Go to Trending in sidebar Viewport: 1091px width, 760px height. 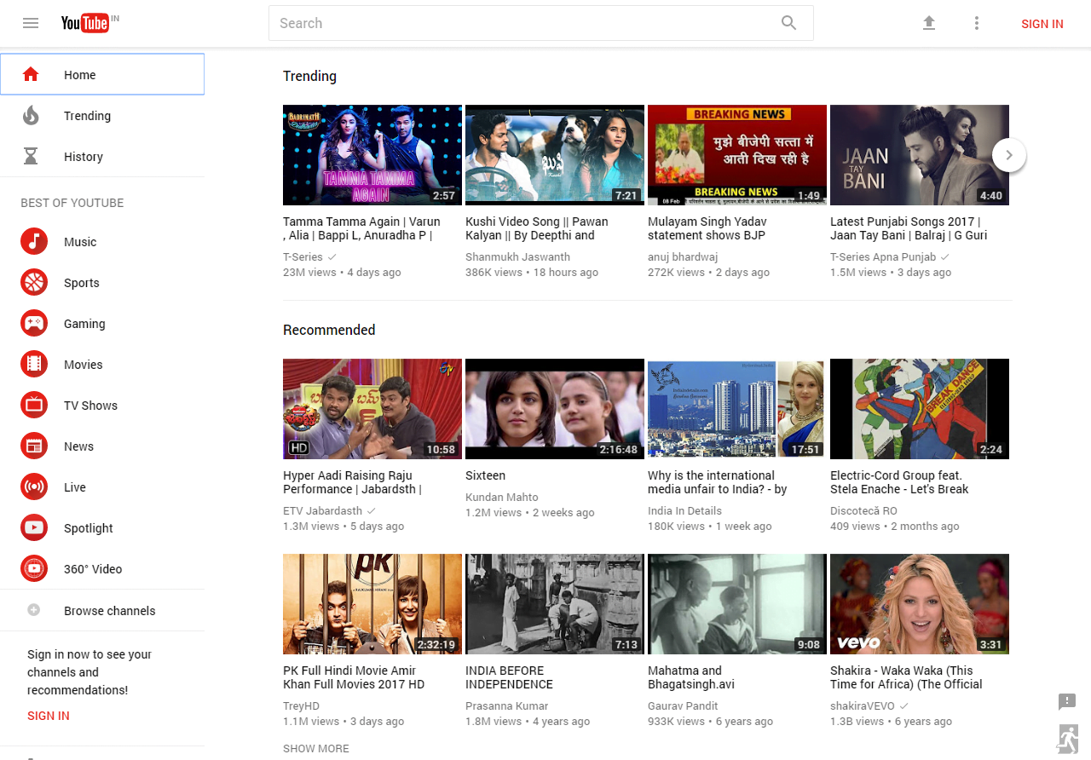click(x=87, y=116)
